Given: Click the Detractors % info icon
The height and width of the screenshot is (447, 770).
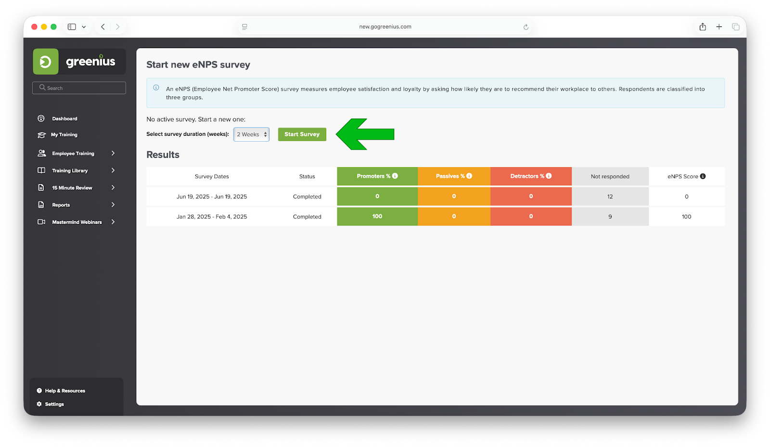Looking at the screenshot, I should pos(549,176).
